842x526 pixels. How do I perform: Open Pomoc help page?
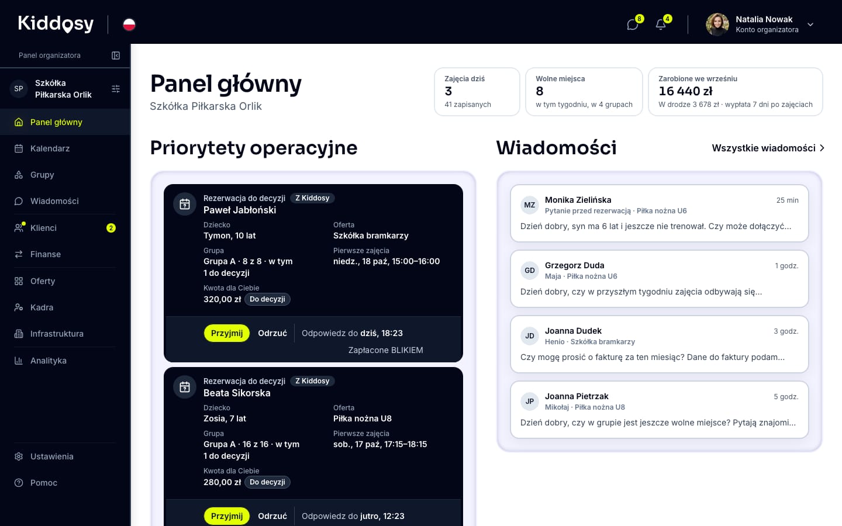pyautogui.click(x=65, y=483)
